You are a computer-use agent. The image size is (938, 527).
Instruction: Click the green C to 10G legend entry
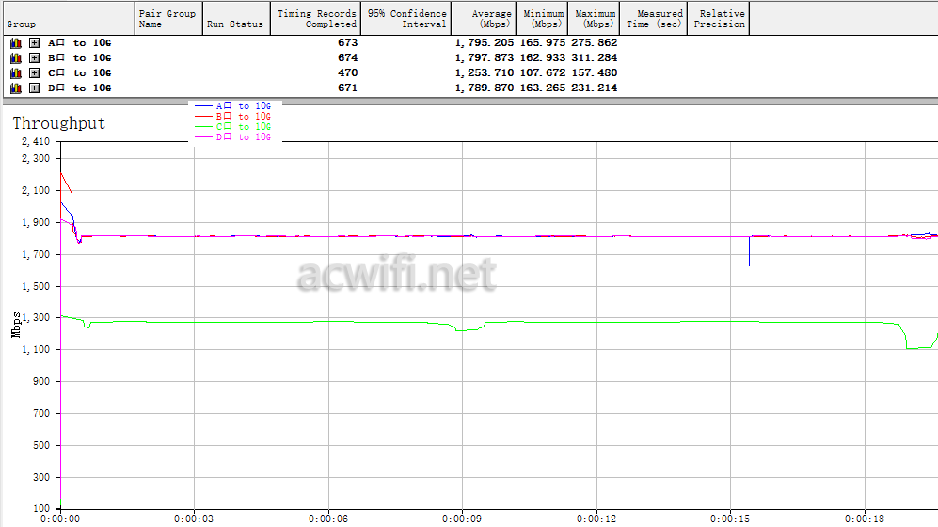[x=233, y=127]
